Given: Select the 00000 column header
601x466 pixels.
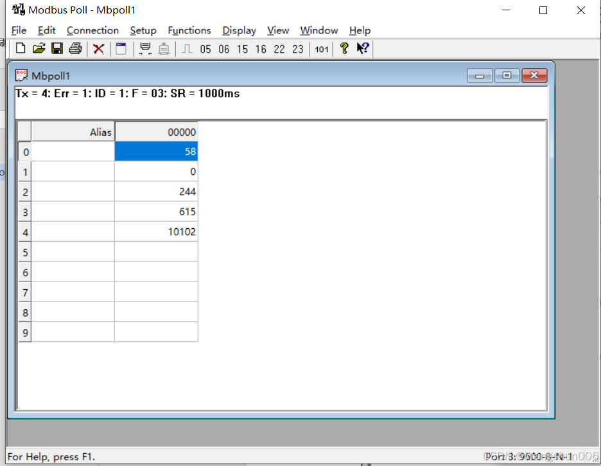Looking at the screenshot, I should coord(157,132).
